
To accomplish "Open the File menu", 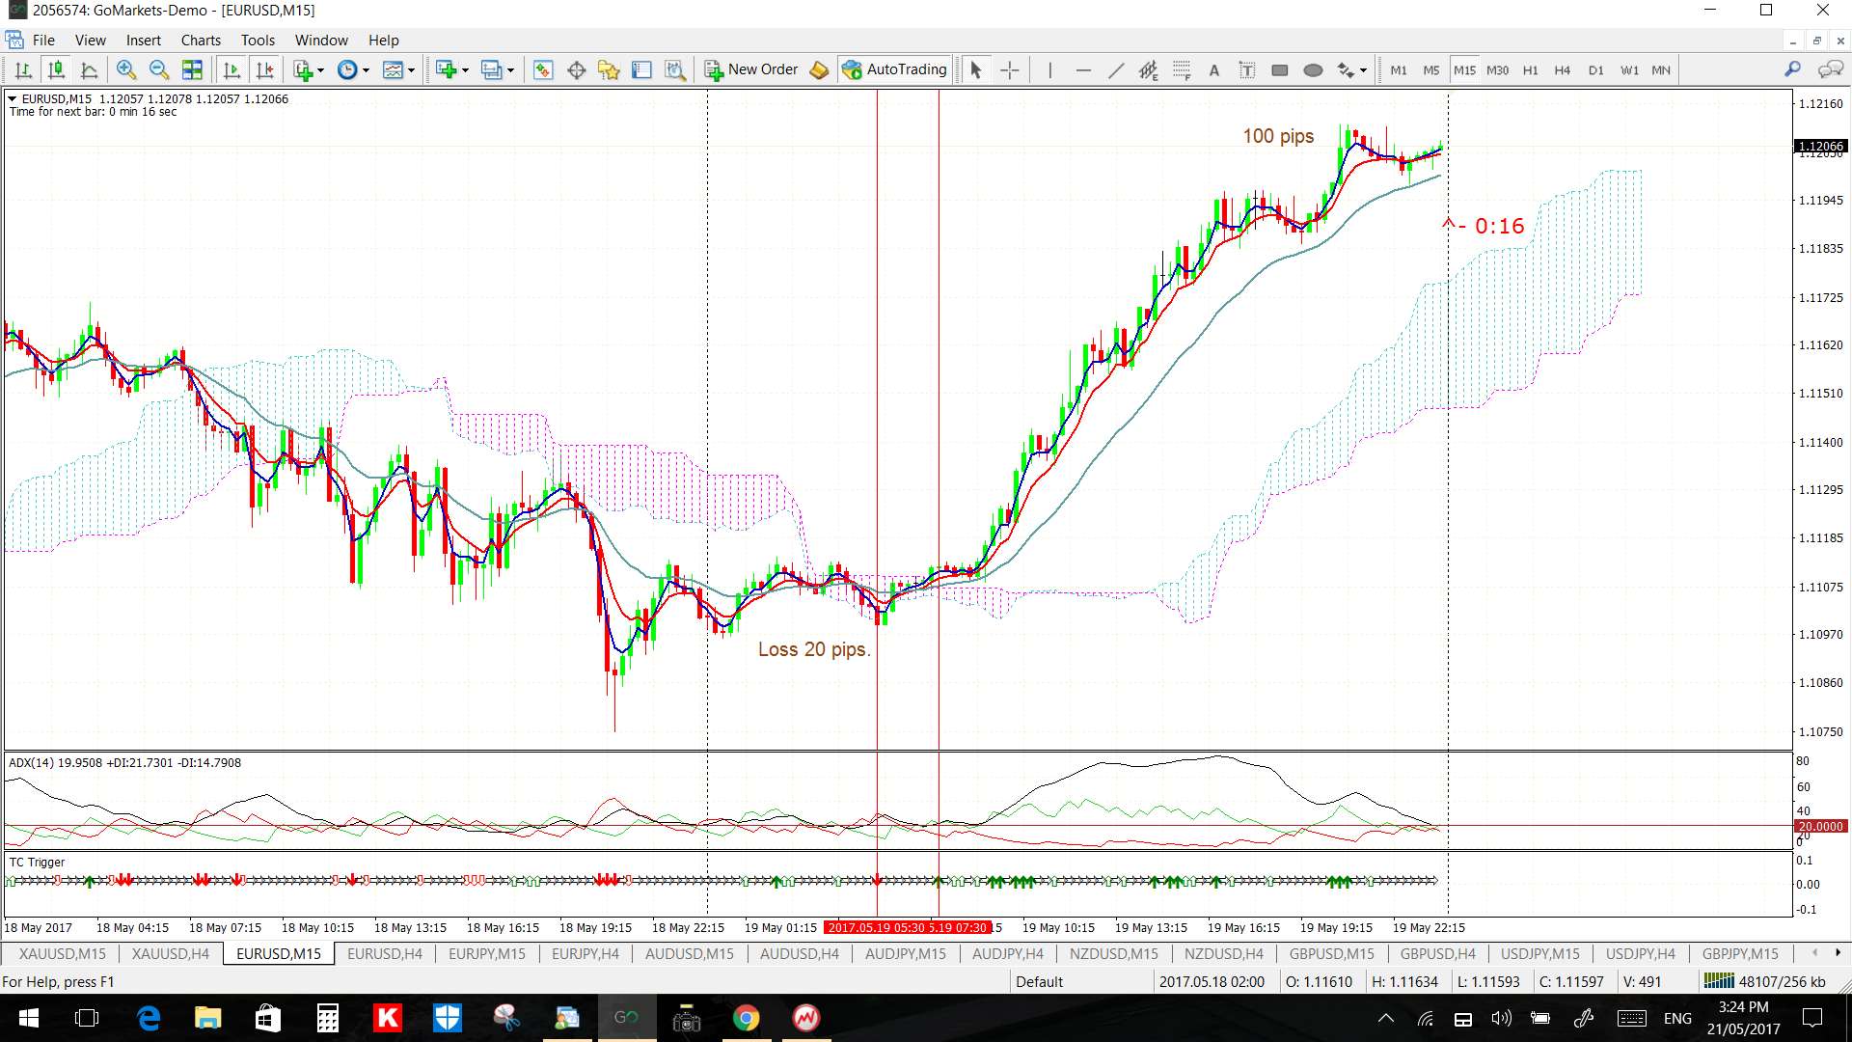I will coord(43,40).
